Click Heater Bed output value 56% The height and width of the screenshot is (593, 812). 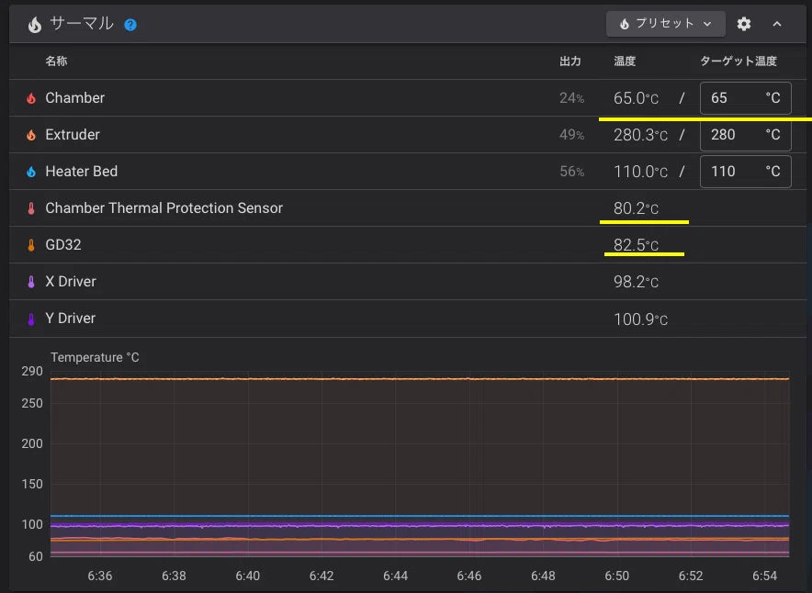(x=571, y=172)
